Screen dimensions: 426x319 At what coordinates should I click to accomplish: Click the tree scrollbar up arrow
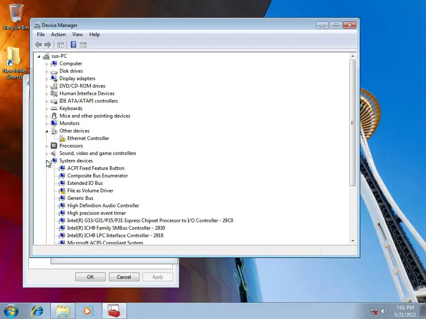[x=353, y=56]
